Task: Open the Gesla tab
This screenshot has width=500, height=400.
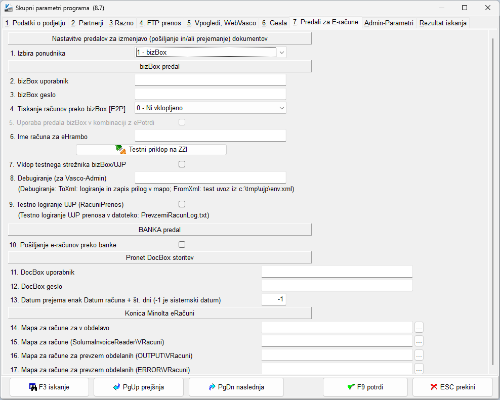Action: (274, 23)
